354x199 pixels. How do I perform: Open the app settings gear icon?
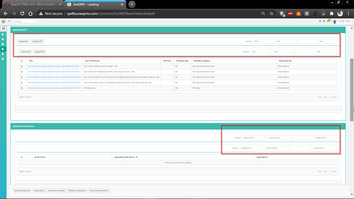320,21
